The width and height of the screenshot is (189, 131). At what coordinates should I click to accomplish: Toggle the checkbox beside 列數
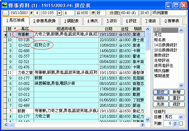point(181,124)
